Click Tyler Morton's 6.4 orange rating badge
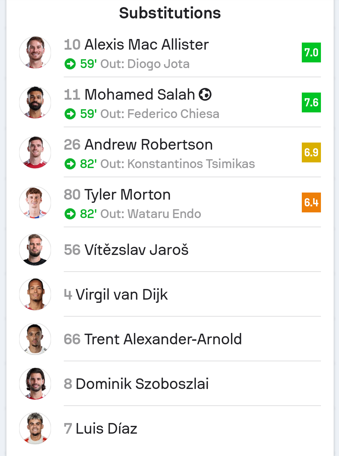Image resolution: width=339 pixels, height=456 pixels. (311, 202)
